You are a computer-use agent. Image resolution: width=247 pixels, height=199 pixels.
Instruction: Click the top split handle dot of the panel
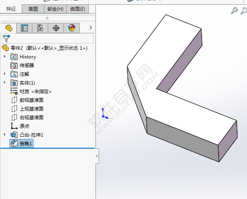pyautogui.click(x=47, y=18)
